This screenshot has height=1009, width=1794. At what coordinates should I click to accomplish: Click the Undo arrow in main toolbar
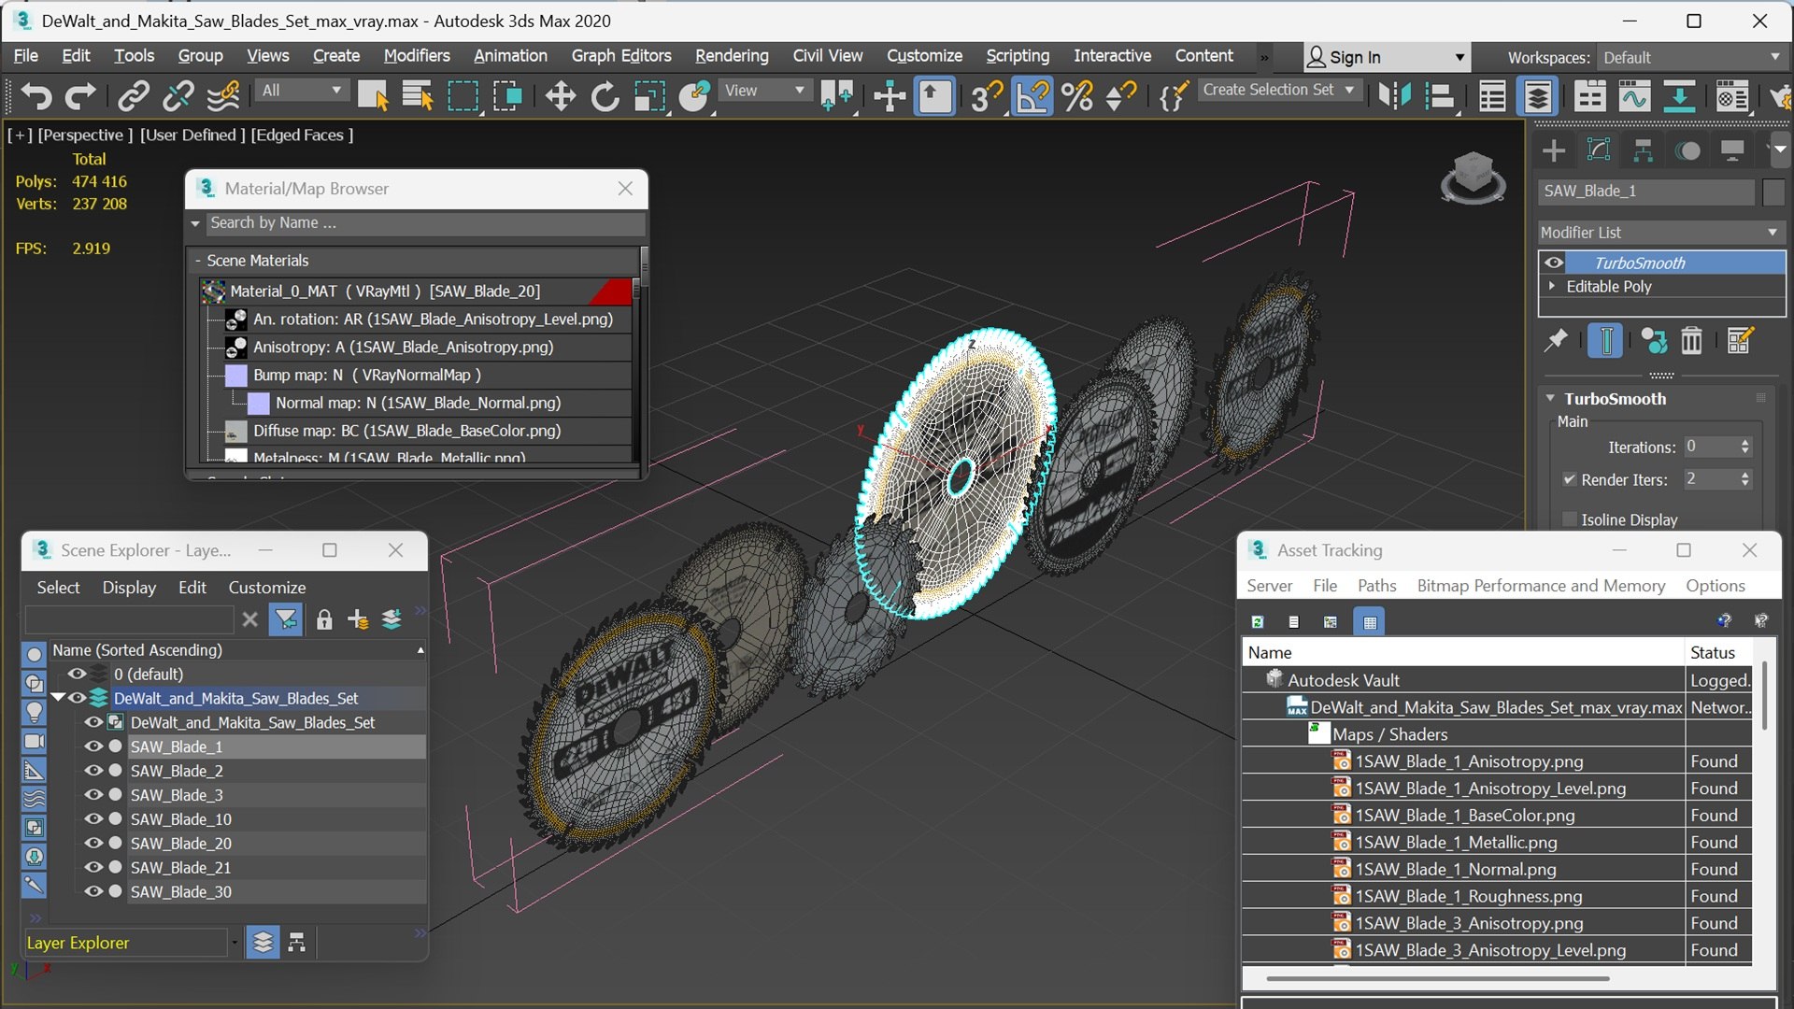pyautogui.click(x=36, y=95)
